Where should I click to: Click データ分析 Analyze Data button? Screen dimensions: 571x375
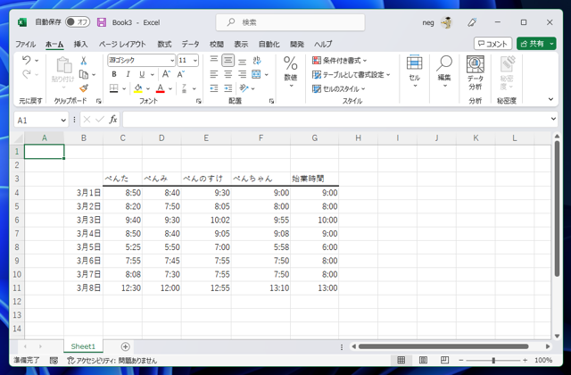(476, 73)
